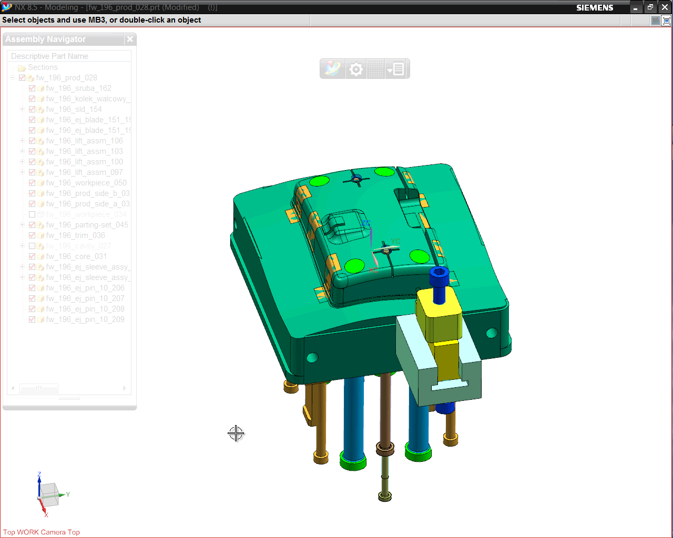Collapse the fw_196_prod_028 root node
Image resolution: width=673 pixels, height=538 pixels.
tap(13, 78)
